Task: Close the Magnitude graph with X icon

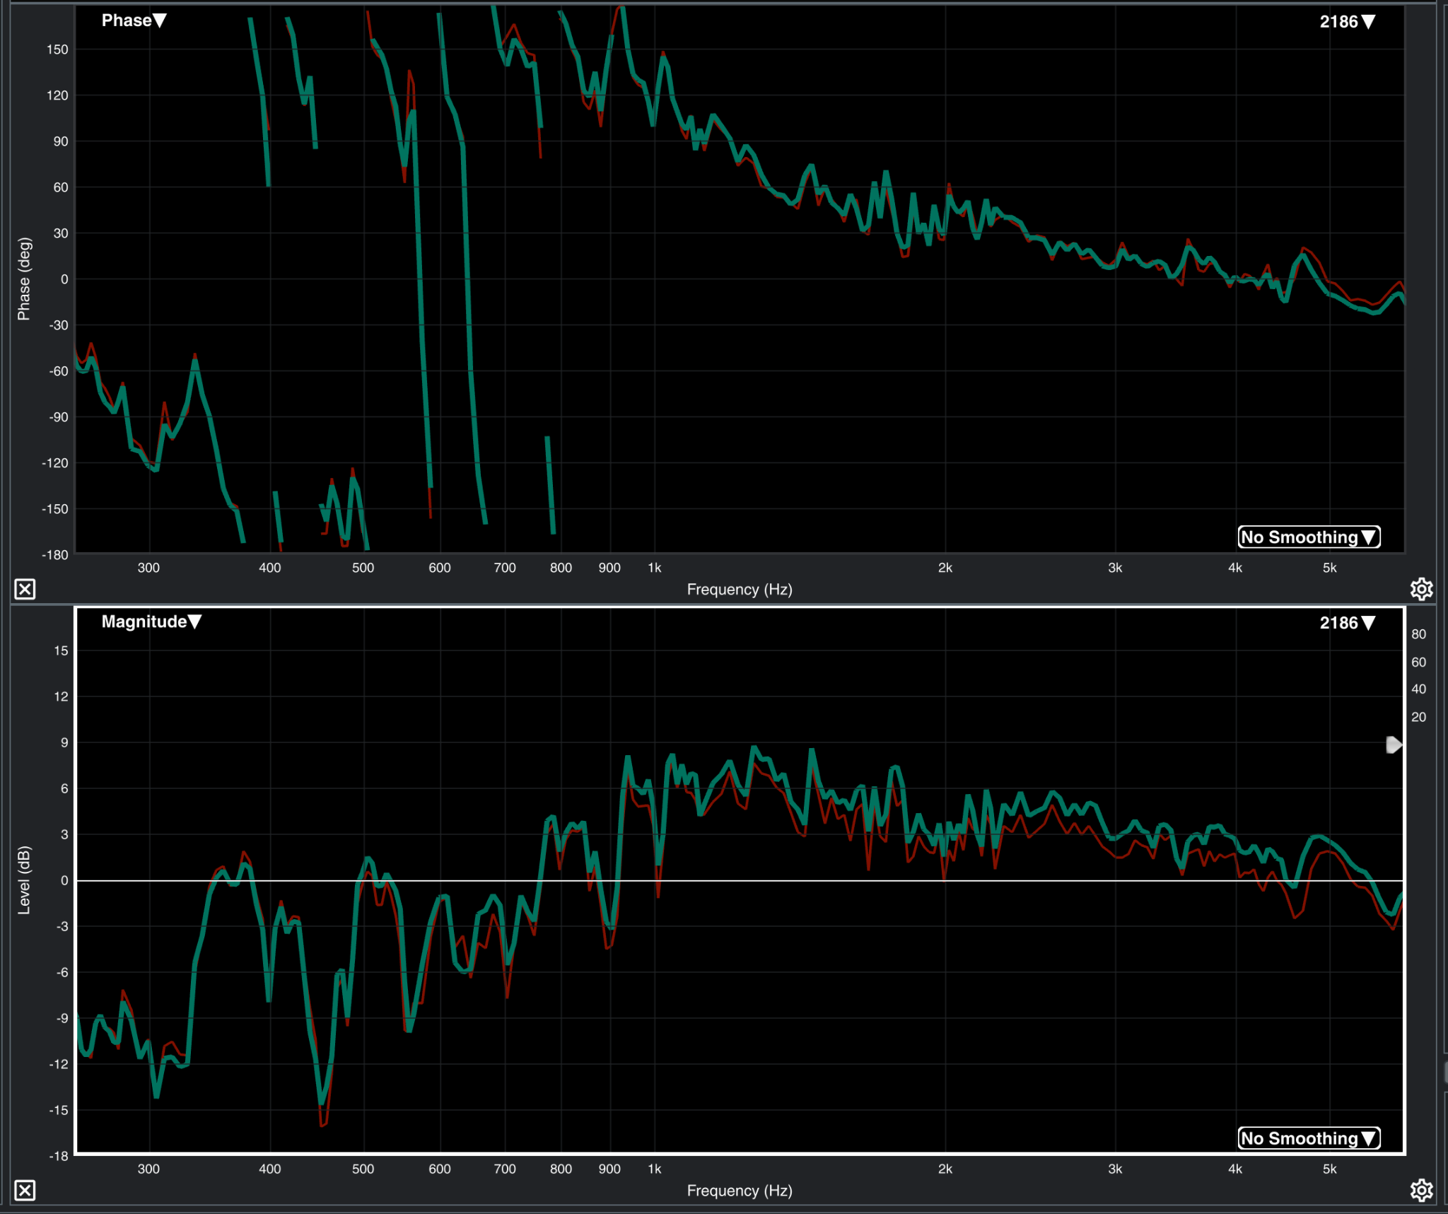Action: [25, 1191]
